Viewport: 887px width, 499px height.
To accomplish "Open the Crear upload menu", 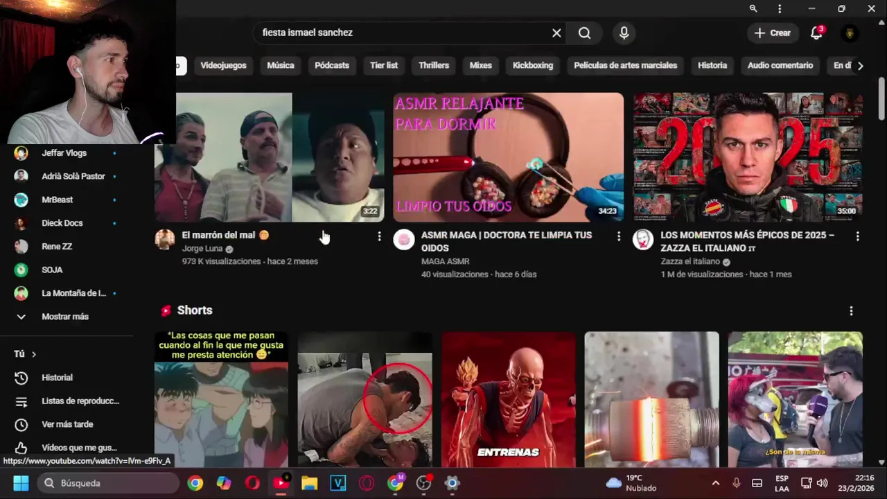I will [x=773, y=33].
